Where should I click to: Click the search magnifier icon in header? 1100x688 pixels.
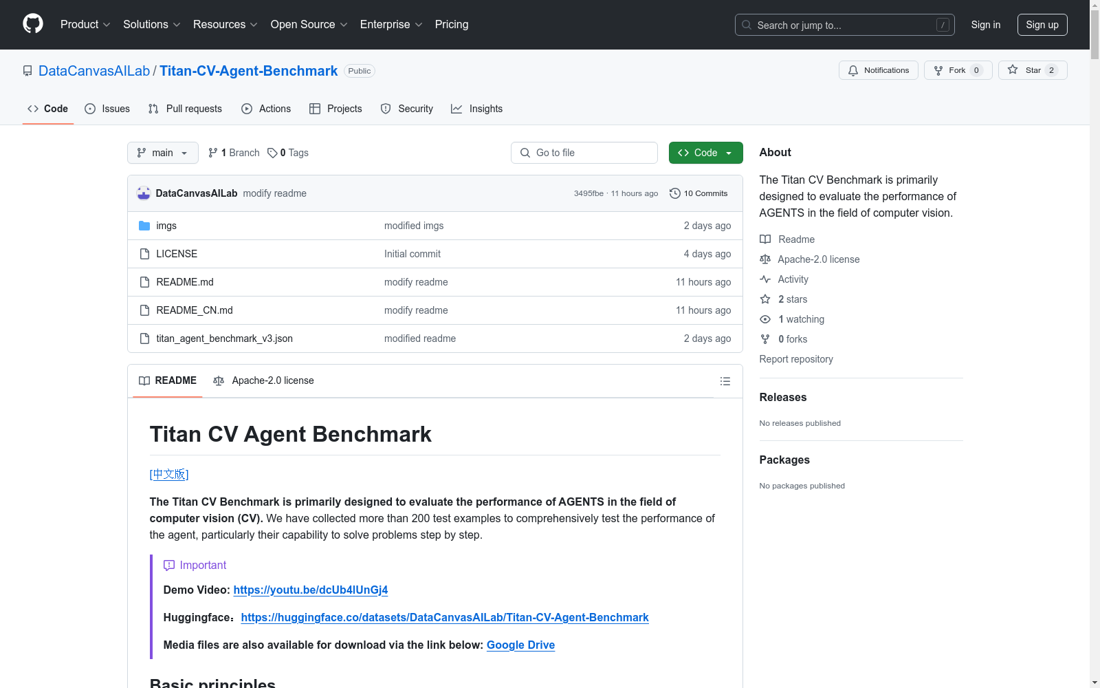point(747,25)
